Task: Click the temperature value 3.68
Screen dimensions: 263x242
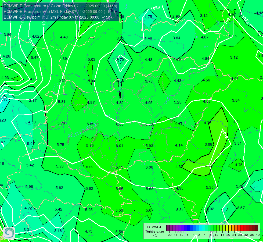Action: (208, 144)
